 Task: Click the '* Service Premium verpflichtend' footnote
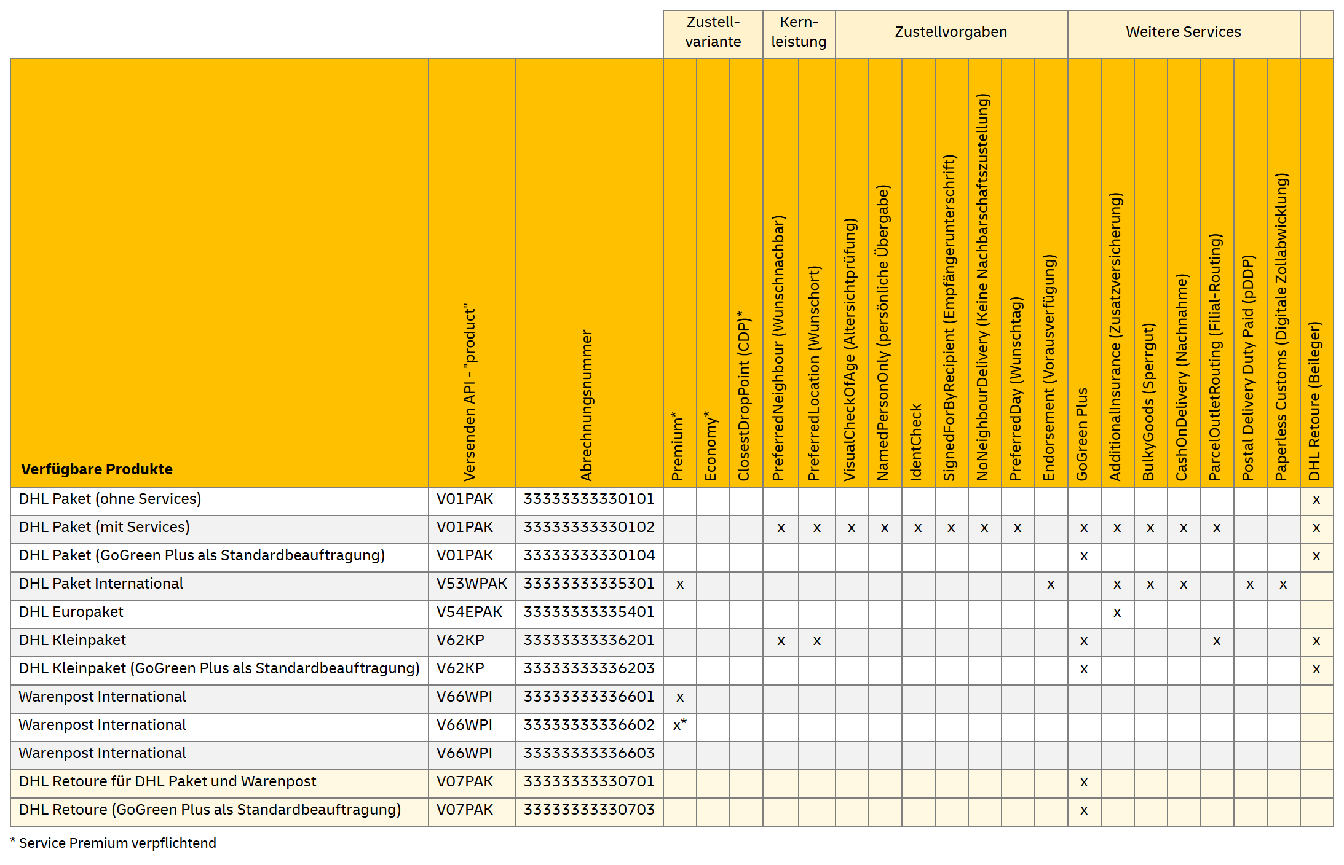[113, 843]
